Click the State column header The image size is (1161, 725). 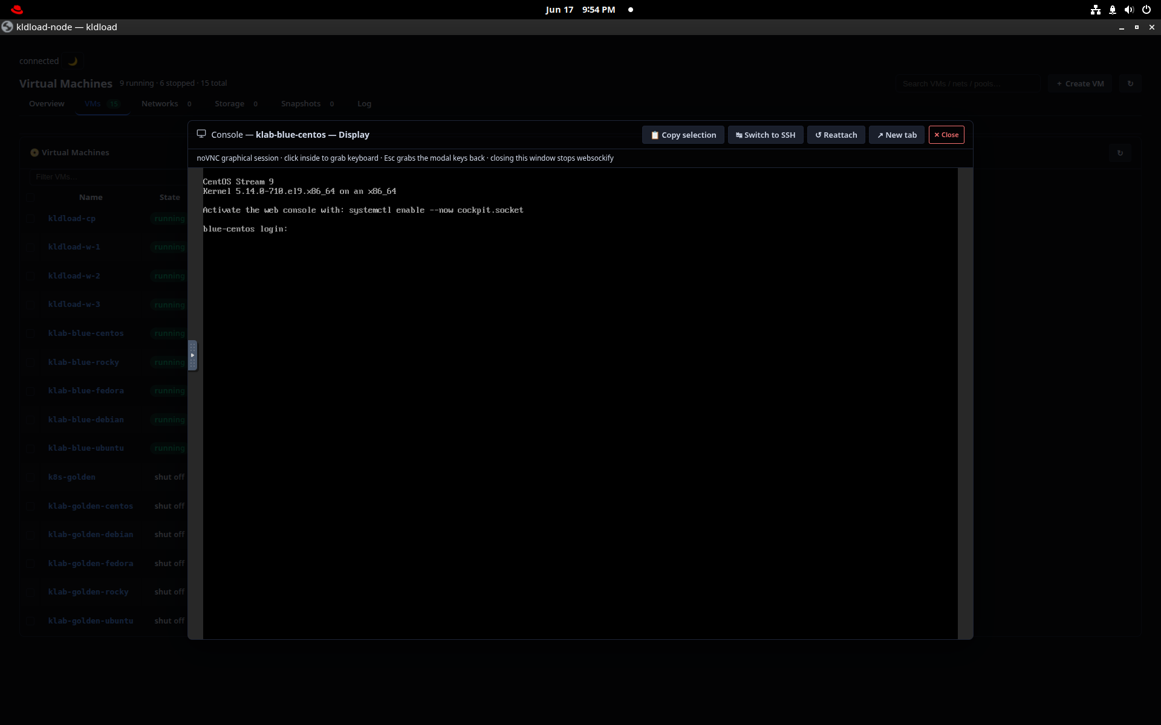[170, 198]
